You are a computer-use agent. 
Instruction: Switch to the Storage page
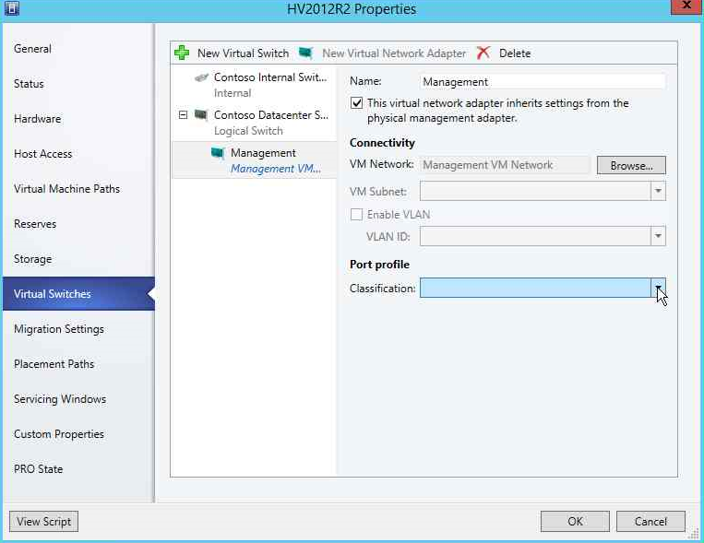coord(33,259)
